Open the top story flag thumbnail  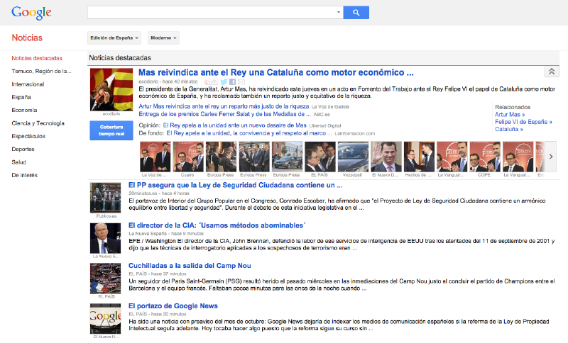111,89
